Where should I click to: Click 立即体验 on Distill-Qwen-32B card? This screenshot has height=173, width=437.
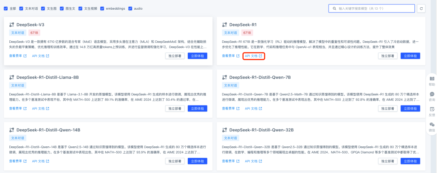click(x=410, y=161)
